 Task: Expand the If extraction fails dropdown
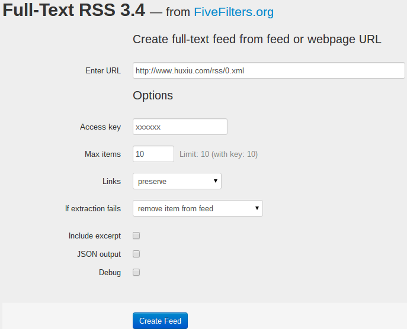[198, 208]
